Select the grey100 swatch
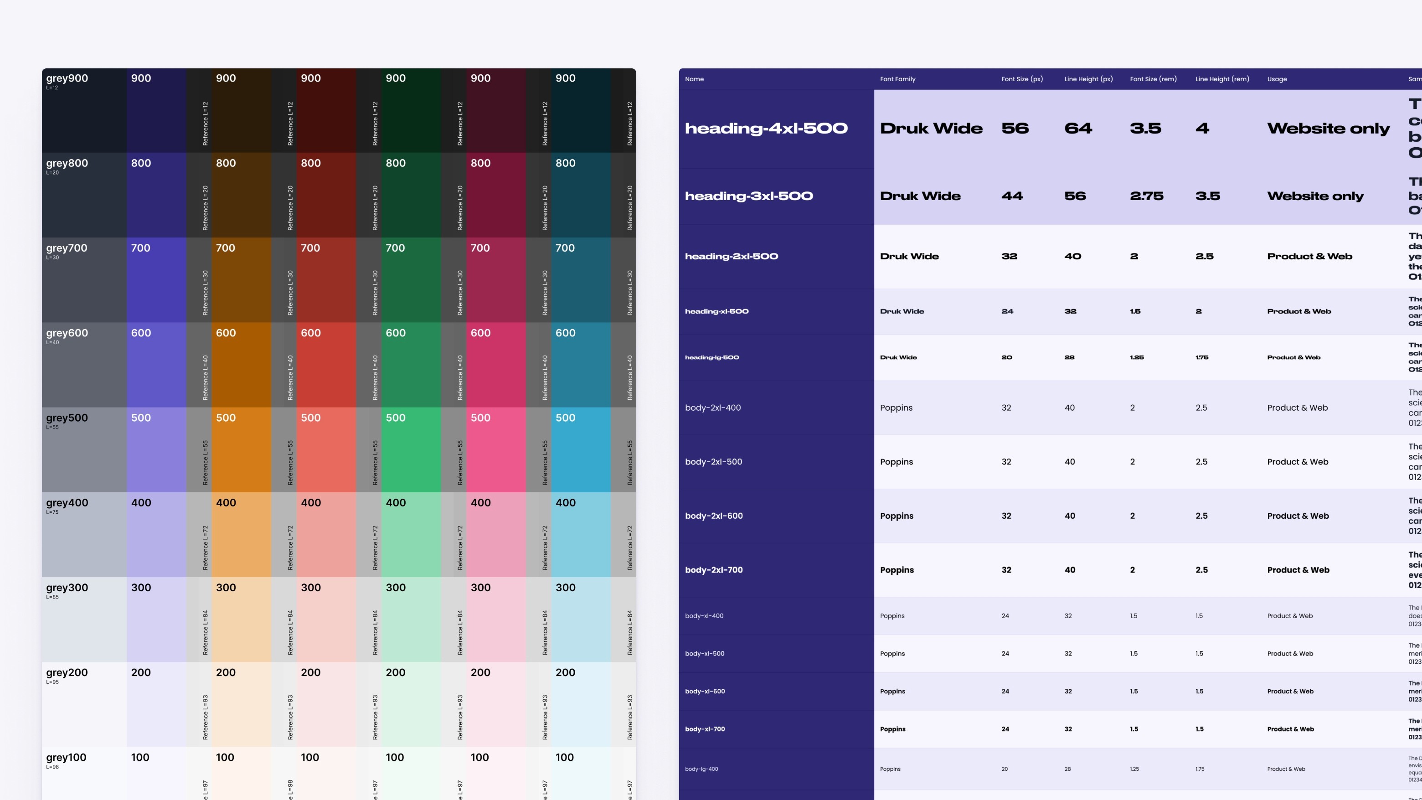Image resolution: width=1422 pixels, height=800 pixels. pos(84,774)
